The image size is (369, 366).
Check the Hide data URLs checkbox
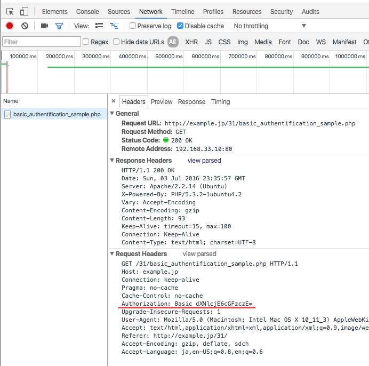(x=116, y=42)
